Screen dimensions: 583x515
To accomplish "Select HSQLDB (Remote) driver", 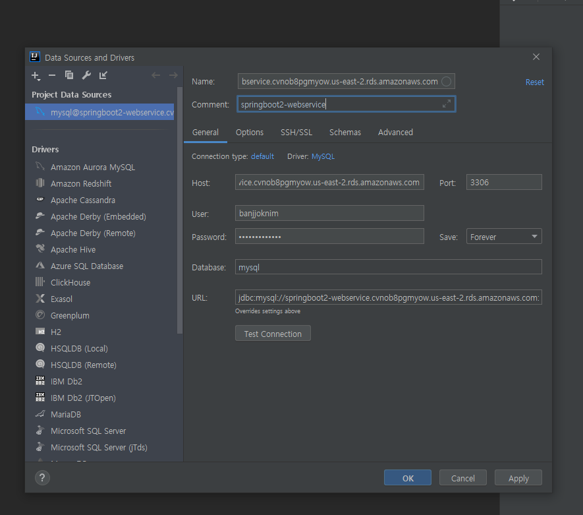I will tap(83, 365).
